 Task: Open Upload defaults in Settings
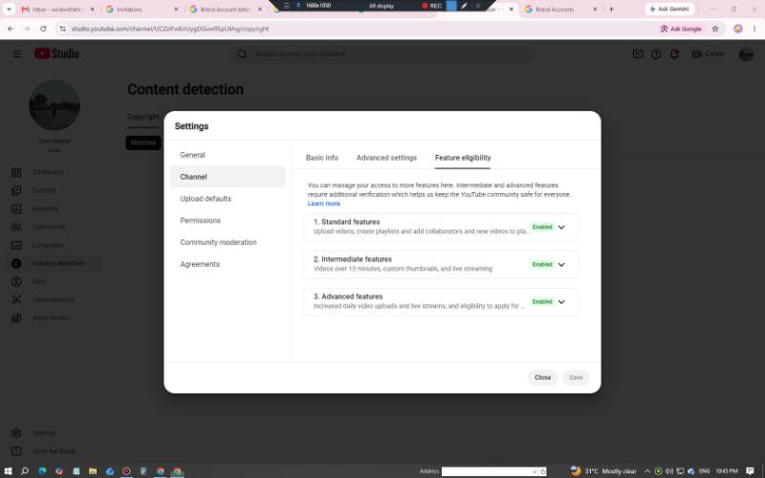click(228, 199)
